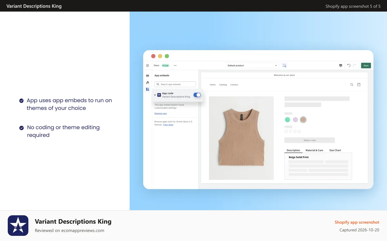The height and width of the screenshot is (241, 387).
Task: Open the App embeds sidebar icon
Action: (147, 89)
